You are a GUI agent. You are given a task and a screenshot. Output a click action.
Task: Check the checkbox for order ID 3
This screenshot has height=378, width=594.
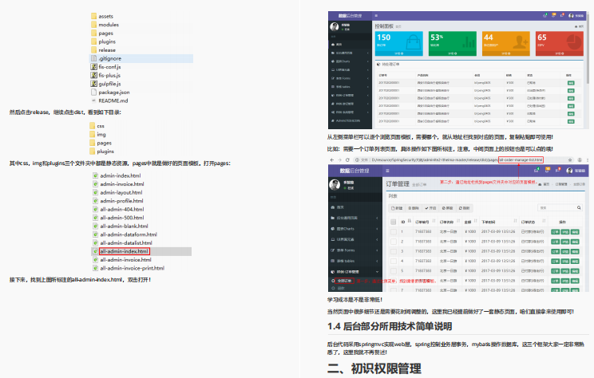(x=394, y=251)
